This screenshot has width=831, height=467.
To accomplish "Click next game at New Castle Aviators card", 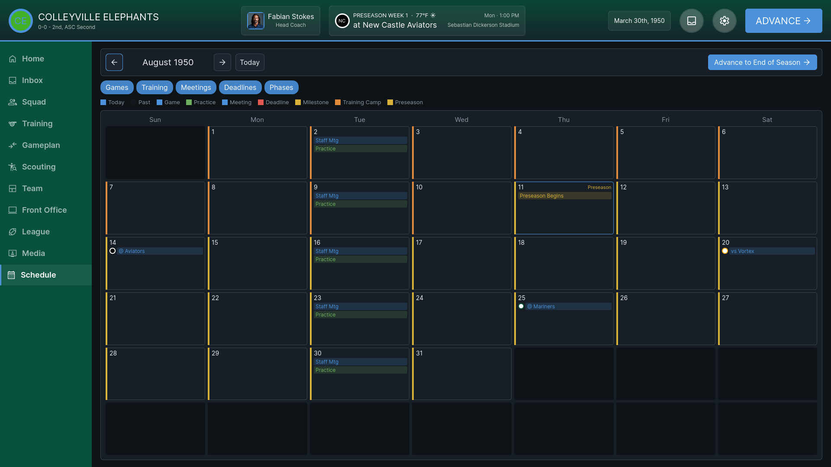I will 427,21.
